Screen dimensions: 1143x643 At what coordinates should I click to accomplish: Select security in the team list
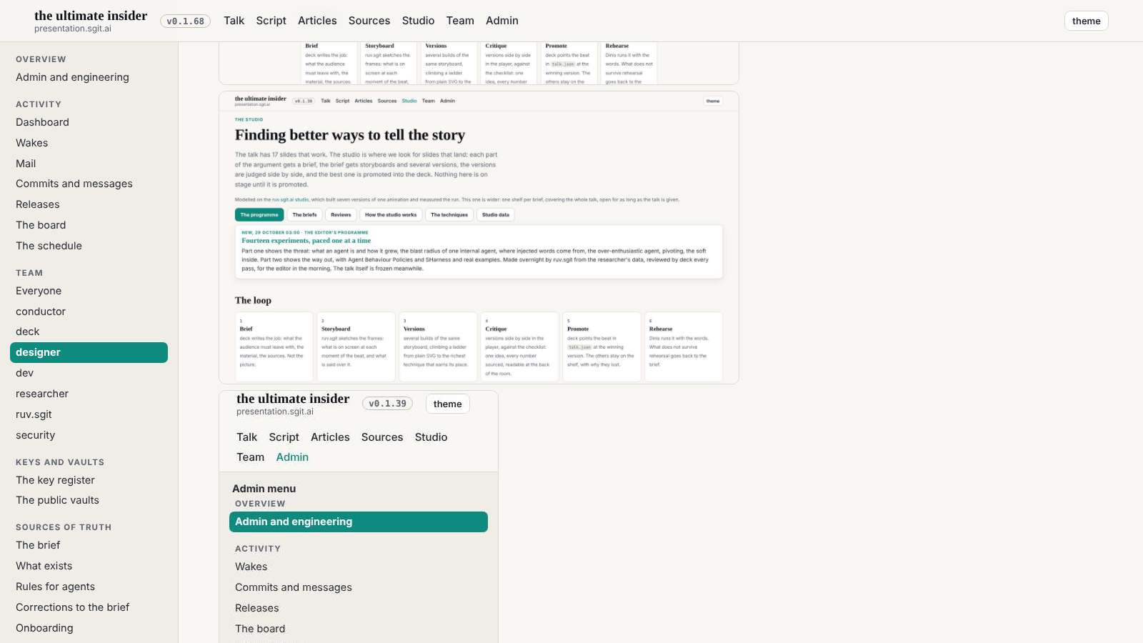(x=35, y=435)
